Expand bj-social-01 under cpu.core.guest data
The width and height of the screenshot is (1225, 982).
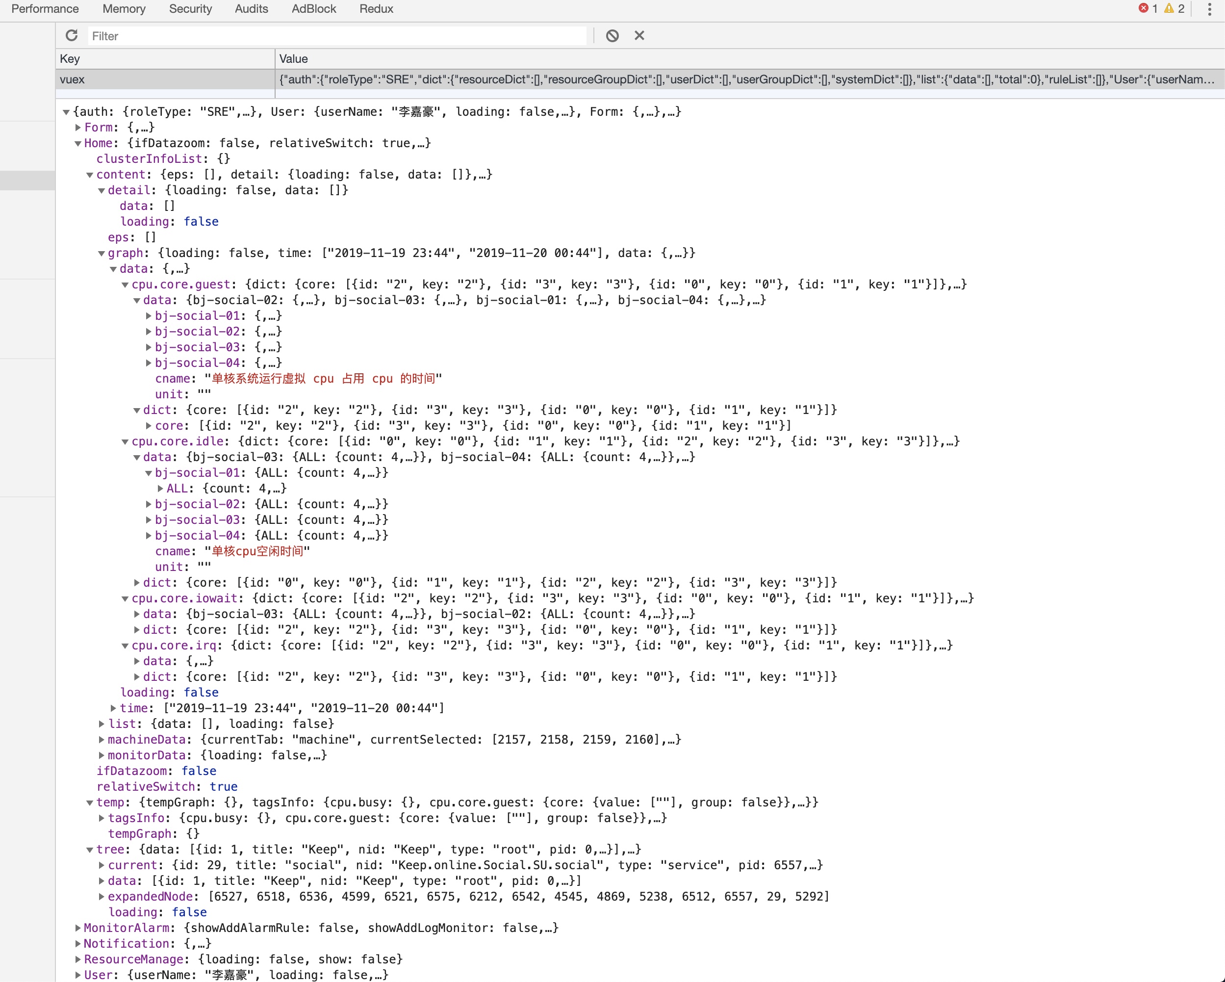point(149,316)
